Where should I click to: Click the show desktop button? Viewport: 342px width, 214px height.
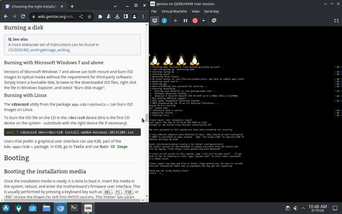[x=335, y=208]
